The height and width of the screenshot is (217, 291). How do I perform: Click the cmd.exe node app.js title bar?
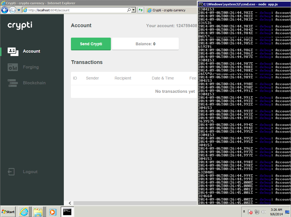(244, 4)
